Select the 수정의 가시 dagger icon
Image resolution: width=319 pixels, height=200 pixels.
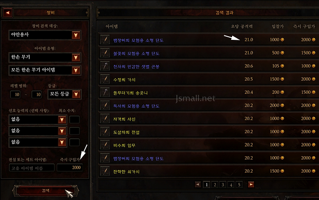click(x=105, y=79)
